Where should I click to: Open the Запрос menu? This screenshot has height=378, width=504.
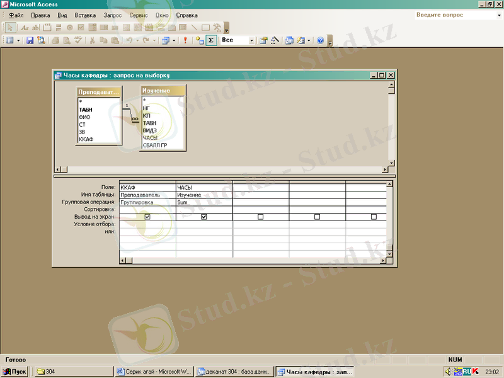[x=112, y=14]
